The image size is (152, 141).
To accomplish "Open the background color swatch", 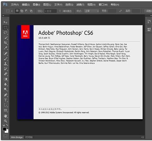I will (7, 131).
